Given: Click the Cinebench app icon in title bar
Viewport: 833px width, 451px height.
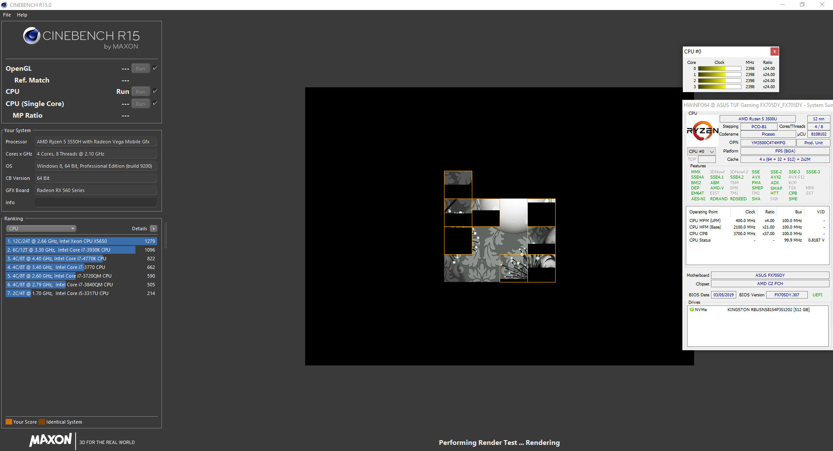Looking at the screenshot, I should click(4, 5).
